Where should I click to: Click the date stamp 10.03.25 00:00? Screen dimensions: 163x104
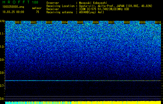[x=13, y=12]
